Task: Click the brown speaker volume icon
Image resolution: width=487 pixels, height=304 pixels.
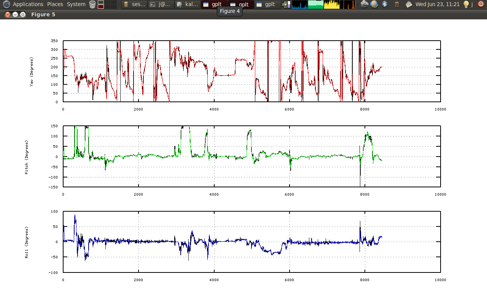Action: click(397, 5)
